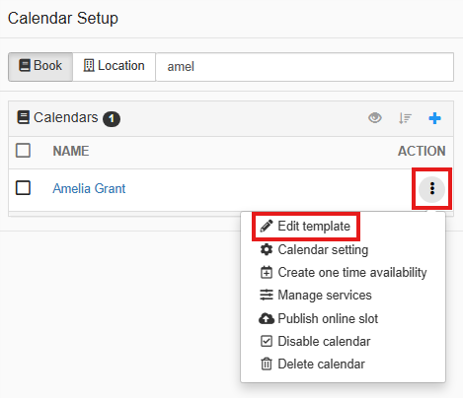Image resolution: width=463 pixels, height=398 pixels.
Task: Tick the select-all checkbox in the header row
Action: 23,151
